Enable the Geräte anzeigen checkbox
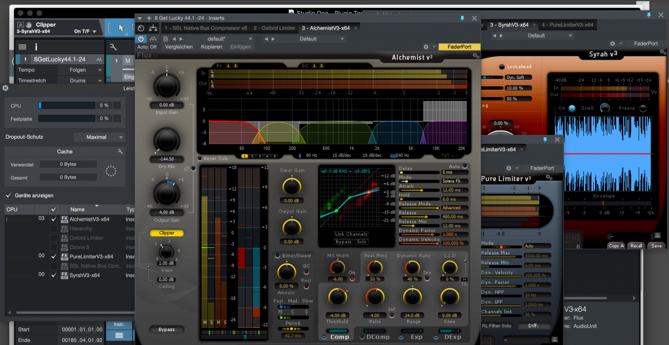The width and height of the screenshot is (669, 345). pos(8,195)
